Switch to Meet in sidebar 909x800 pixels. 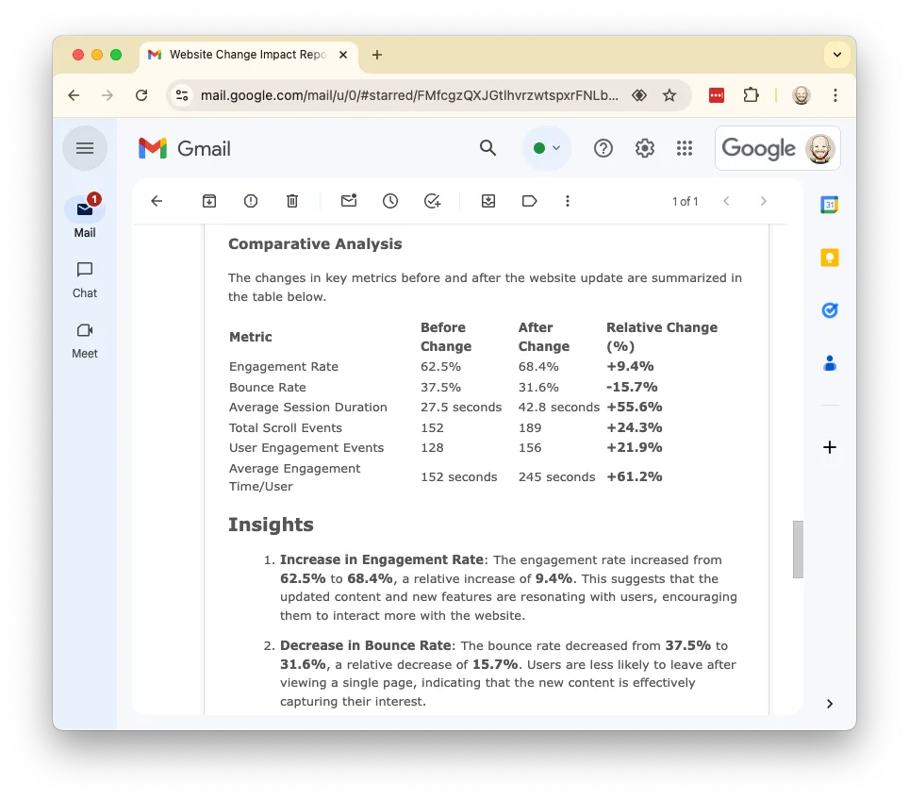point(85,342)
